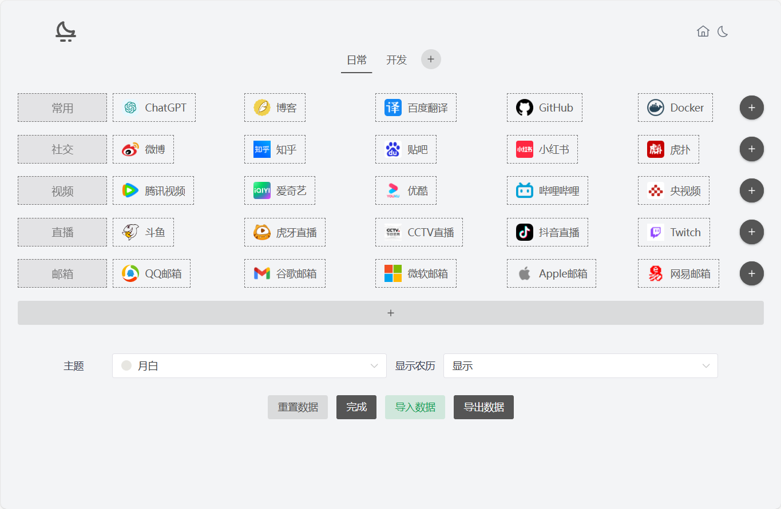Open the 主题 theme dropdown

[249, 366]
